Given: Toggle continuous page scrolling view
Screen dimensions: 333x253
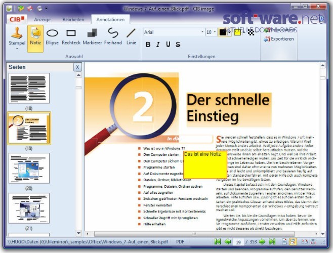Looking at the screenshot, I should click(293, 241).
